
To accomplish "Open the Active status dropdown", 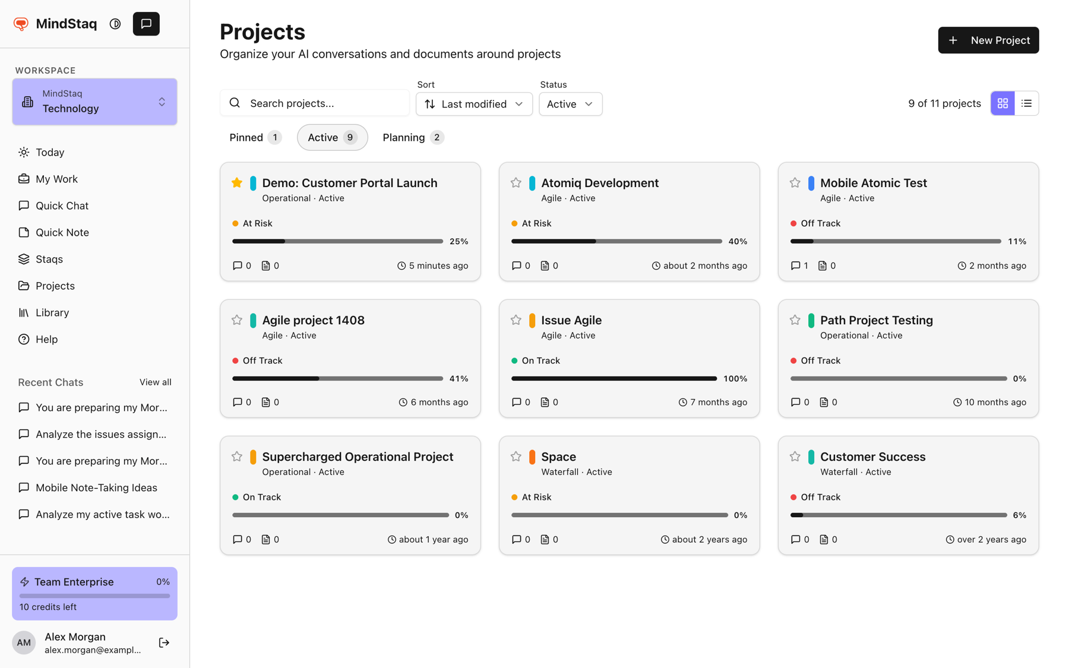I will (x=570, y=104).
